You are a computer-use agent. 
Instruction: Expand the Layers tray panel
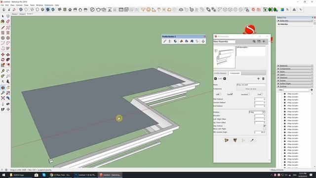point(295,75)
